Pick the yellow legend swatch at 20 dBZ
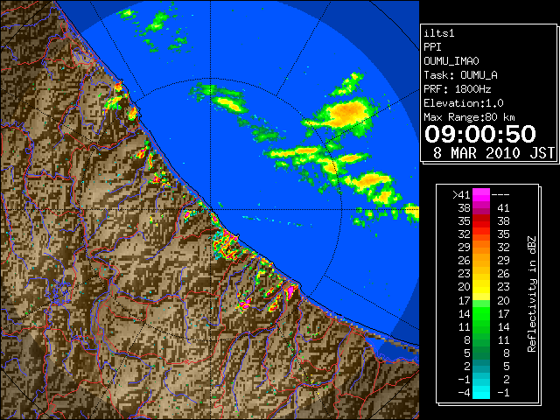 point(481,287)
